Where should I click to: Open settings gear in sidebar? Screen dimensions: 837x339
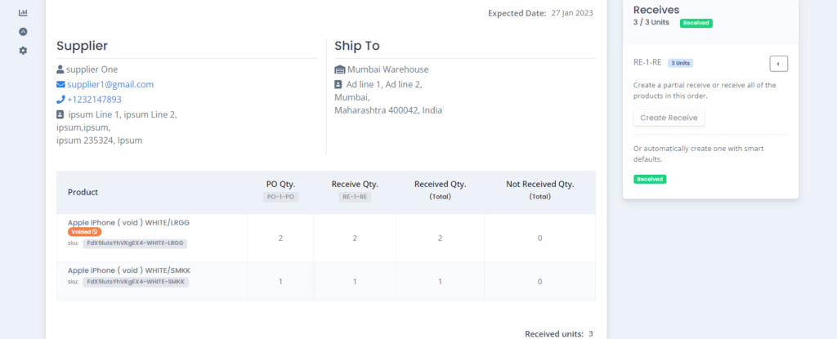[23, 51]
